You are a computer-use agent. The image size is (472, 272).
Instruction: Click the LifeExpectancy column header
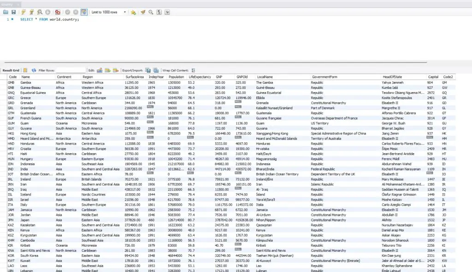click(x=200, y=77)
